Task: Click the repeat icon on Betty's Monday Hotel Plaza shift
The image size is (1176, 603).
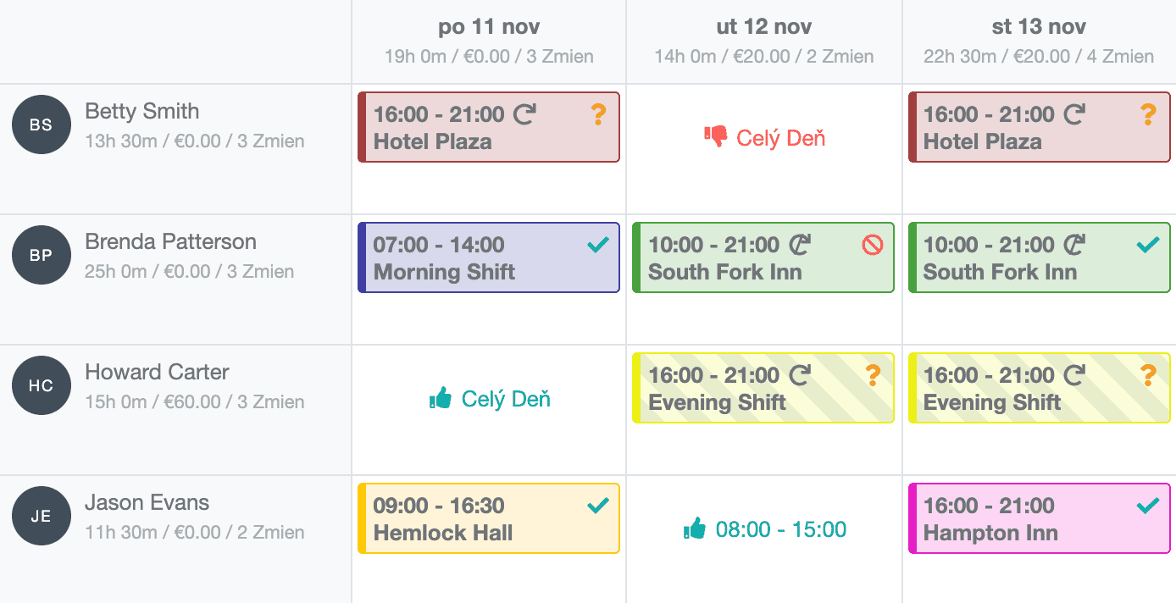Action: click(x=525, y=113)
